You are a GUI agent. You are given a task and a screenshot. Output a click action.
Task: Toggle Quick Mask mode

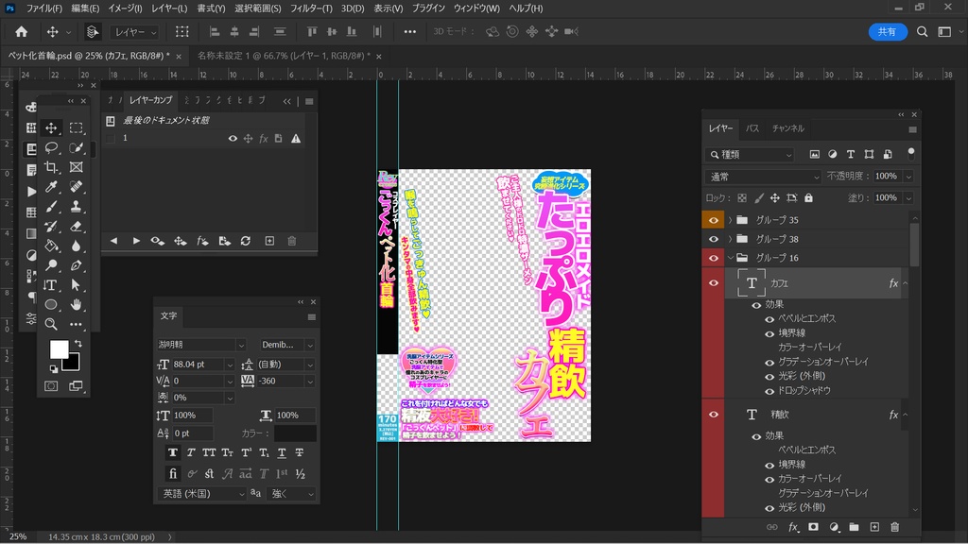pos(51,386)
